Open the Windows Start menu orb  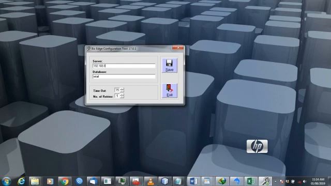pos(6,181)
